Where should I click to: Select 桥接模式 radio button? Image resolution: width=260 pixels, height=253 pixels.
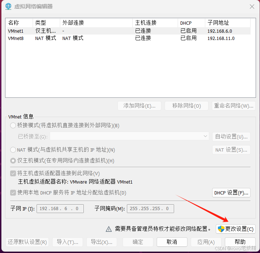click(13, 125)
